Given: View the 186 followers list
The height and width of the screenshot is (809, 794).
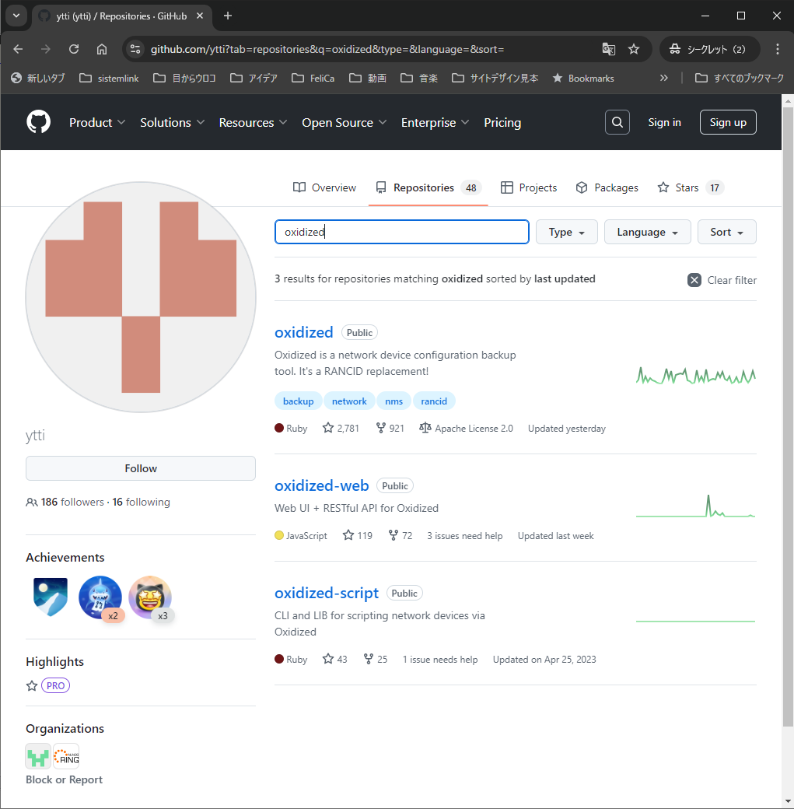Looking at the screenshot, I should tap(65, 502).
